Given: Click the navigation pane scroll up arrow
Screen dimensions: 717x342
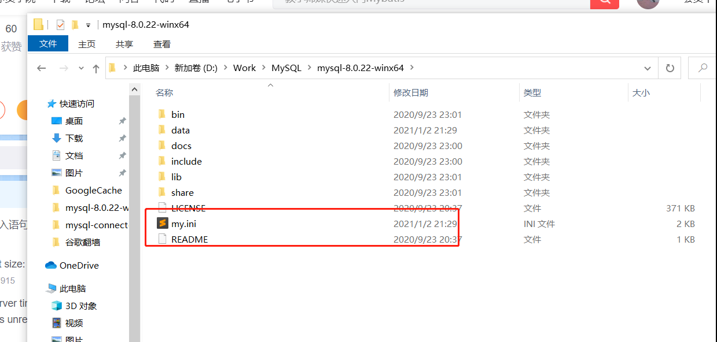Looking at the screenshot, I should click(x=134, y=90).
